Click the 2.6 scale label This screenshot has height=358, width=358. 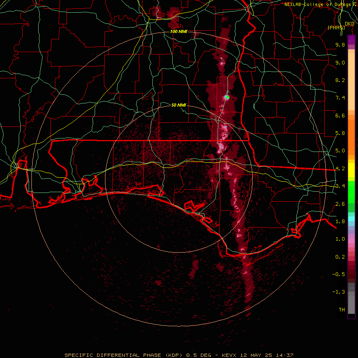340,204
